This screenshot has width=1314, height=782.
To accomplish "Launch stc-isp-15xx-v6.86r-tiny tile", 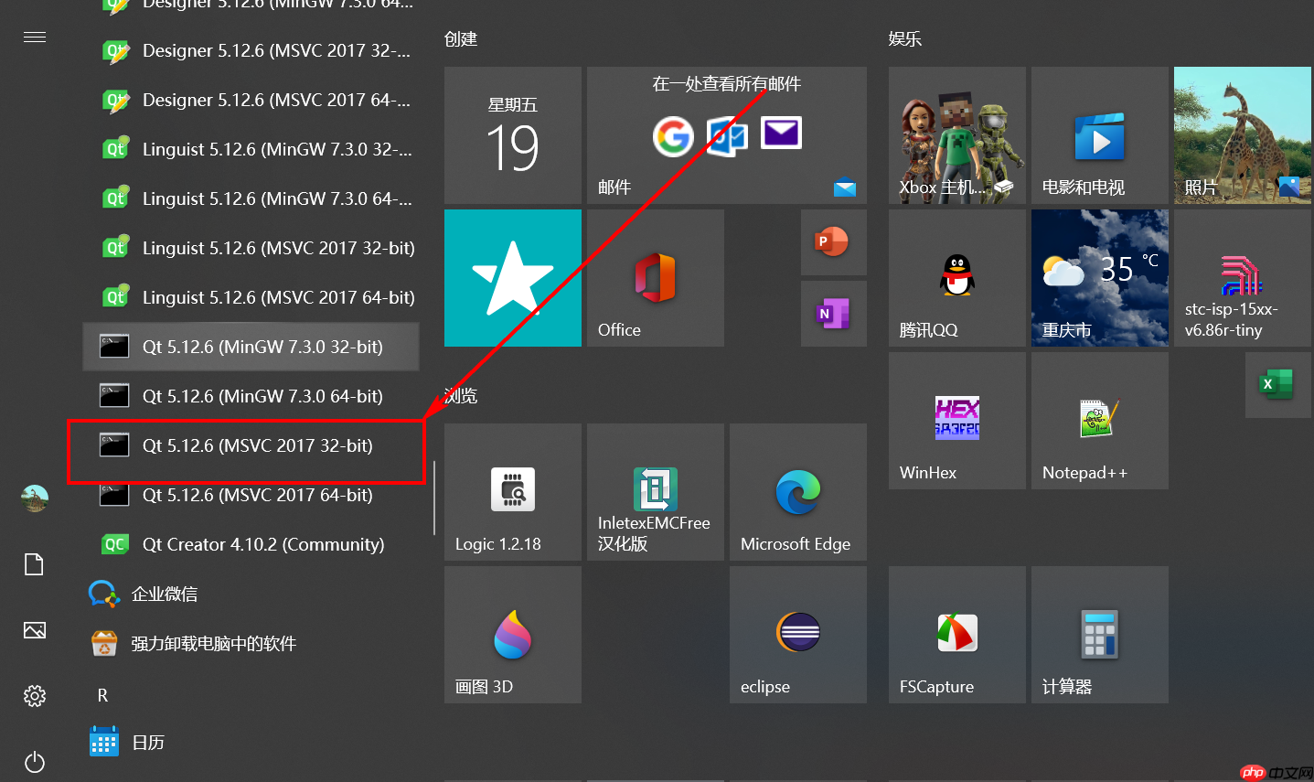I will click(1243, 278).
